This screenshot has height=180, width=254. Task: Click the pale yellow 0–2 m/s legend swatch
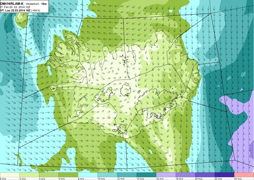[x=10, y=175]
